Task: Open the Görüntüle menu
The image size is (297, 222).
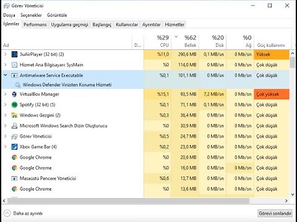Action: pyautogui.click(x=57, y=15)
